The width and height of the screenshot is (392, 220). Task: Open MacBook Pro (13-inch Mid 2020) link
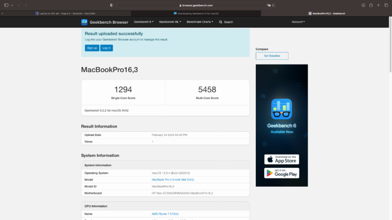coord(173,179)
